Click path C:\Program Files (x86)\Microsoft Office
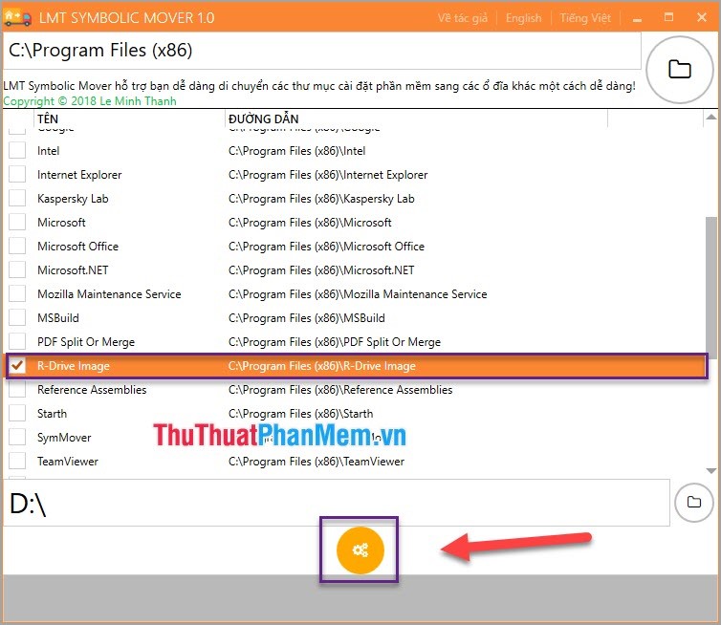The width and height of the screenshot is (721, 625). (x=326, y=247)
